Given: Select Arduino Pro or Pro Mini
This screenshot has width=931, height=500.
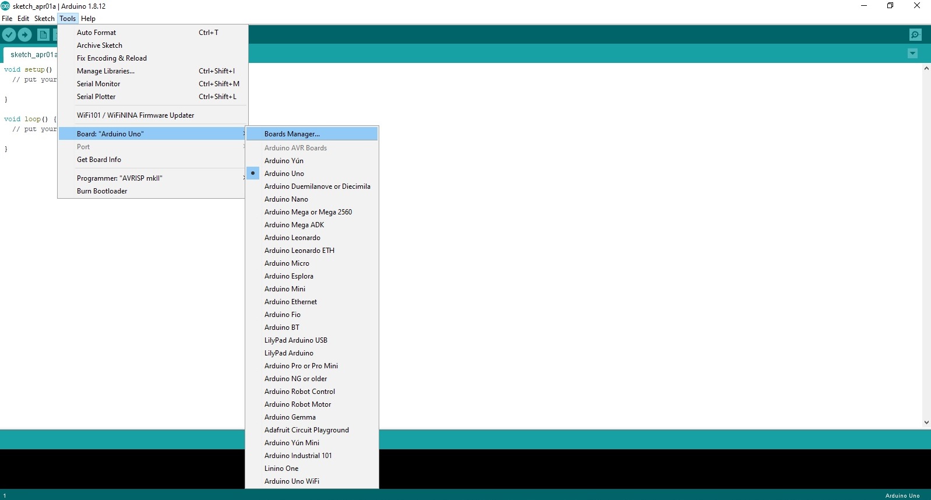Looking at the screenshot, I should (312, 366).
